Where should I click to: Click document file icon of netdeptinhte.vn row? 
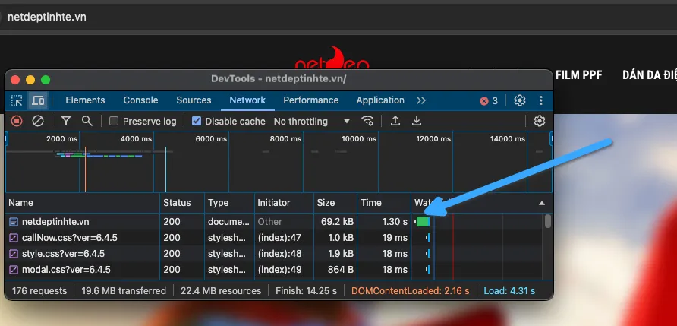click(14, 222)
